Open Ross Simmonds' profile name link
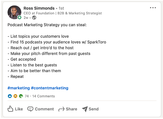Image resolution: width=163 pixels, height=119 pixels. click(x=39, y=8)
